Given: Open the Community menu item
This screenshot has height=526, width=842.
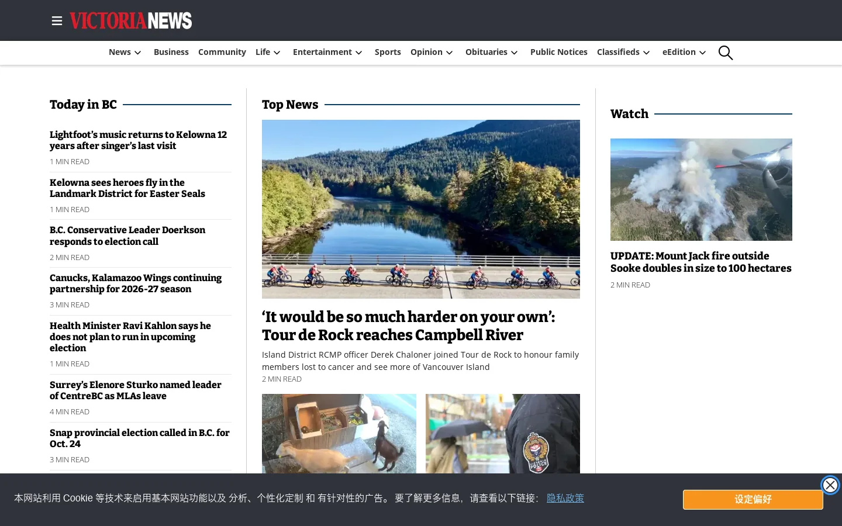Looking at the screenshot, I should pyautogui.click(x=222, y=52).
